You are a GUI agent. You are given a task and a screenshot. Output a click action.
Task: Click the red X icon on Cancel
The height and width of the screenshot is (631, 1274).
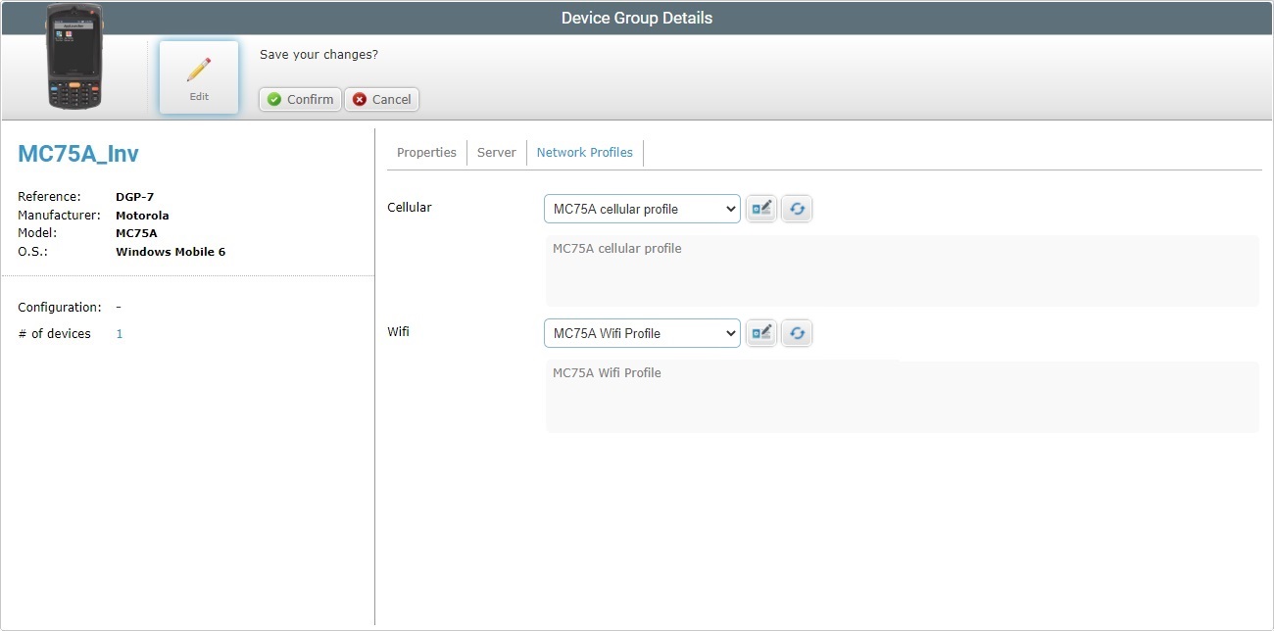tap(359, 99)
